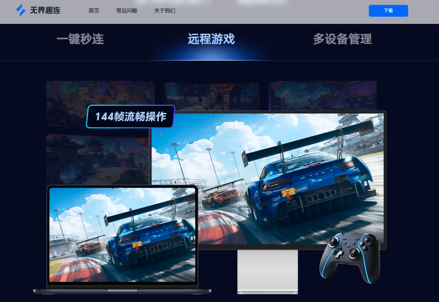Click the blue glow indicator under 远程游戏
The image size is (439, 302).
point(211,60)
